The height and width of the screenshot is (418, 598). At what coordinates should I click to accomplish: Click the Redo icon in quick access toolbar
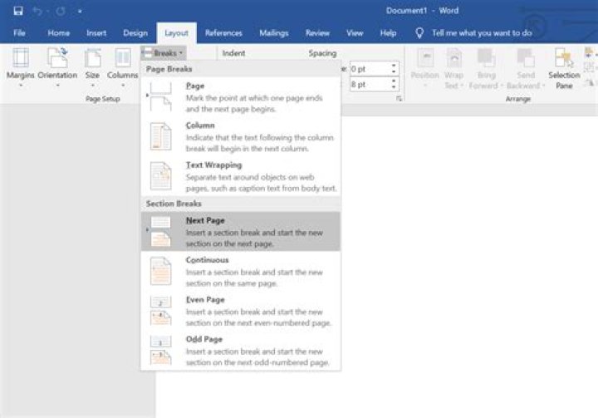pyautogui.click(x=61, y=11)
